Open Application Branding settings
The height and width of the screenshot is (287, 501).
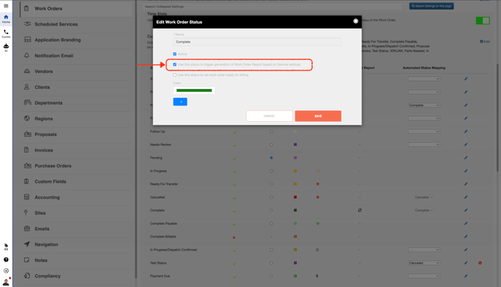(x=76, y=40)
